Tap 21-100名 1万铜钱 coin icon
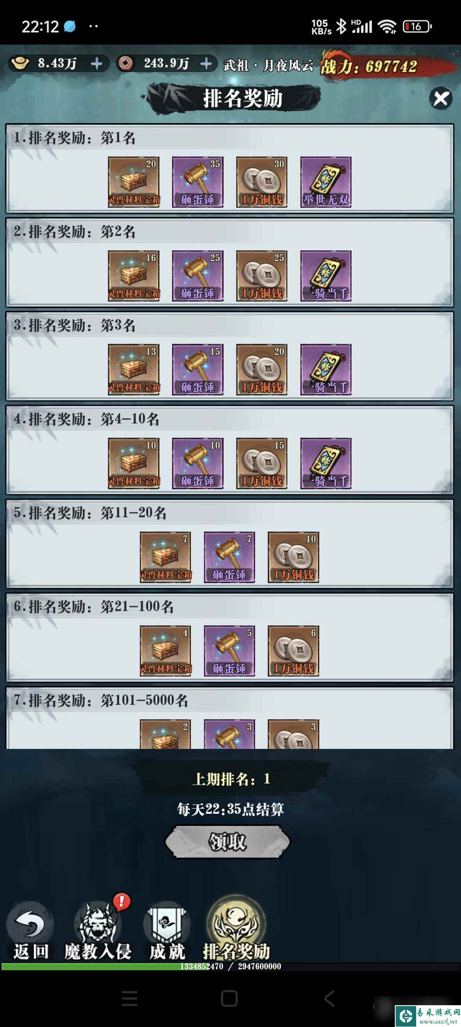Image resolution: width=461 pixels, height=1027 pixels. click(x=293, y=651)
